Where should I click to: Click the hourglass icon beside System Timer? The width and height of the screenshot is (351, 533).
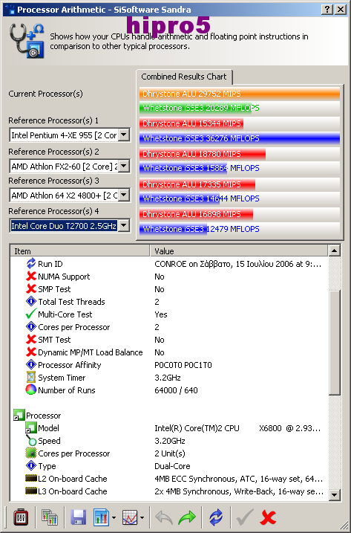pyautogui.click(x=31, y=377)
